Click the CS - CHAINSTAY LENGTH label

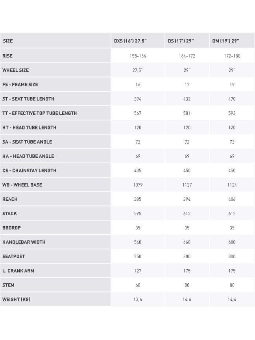coord(29,170)
